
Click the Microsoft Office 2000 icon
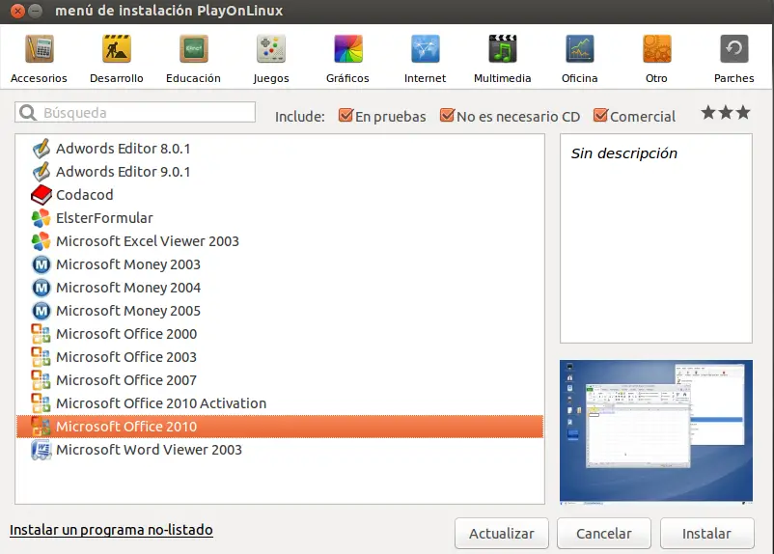[x=41, y=334]
